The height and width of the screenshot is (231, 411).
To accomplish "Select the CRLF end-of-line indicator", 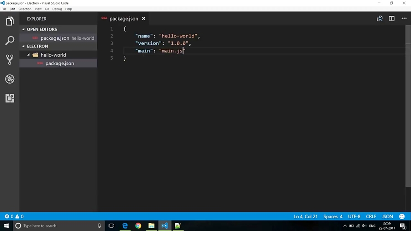I will [x=371, y=216].
